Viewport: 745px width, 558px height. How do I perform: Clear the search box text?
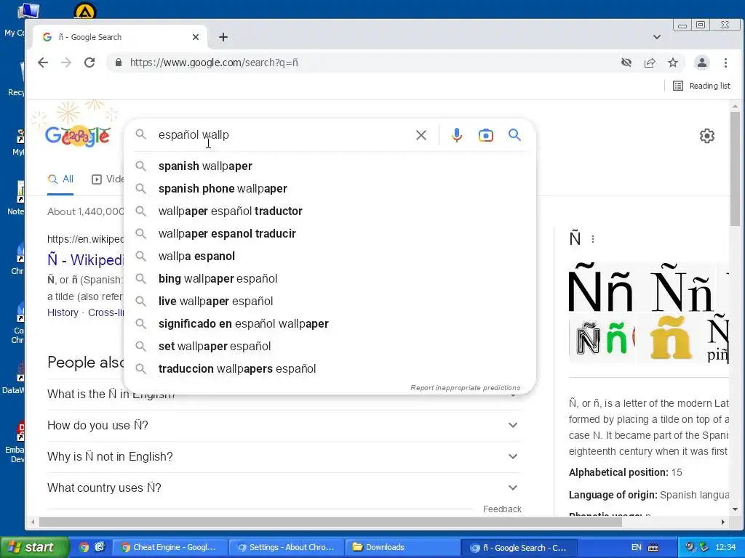tap(421, 135)
